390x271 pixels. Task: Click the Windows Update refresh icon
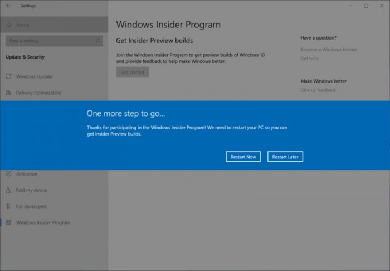pyautogui.click(x=8, y=76)
